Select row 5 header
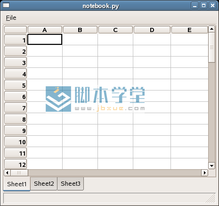 16,85
